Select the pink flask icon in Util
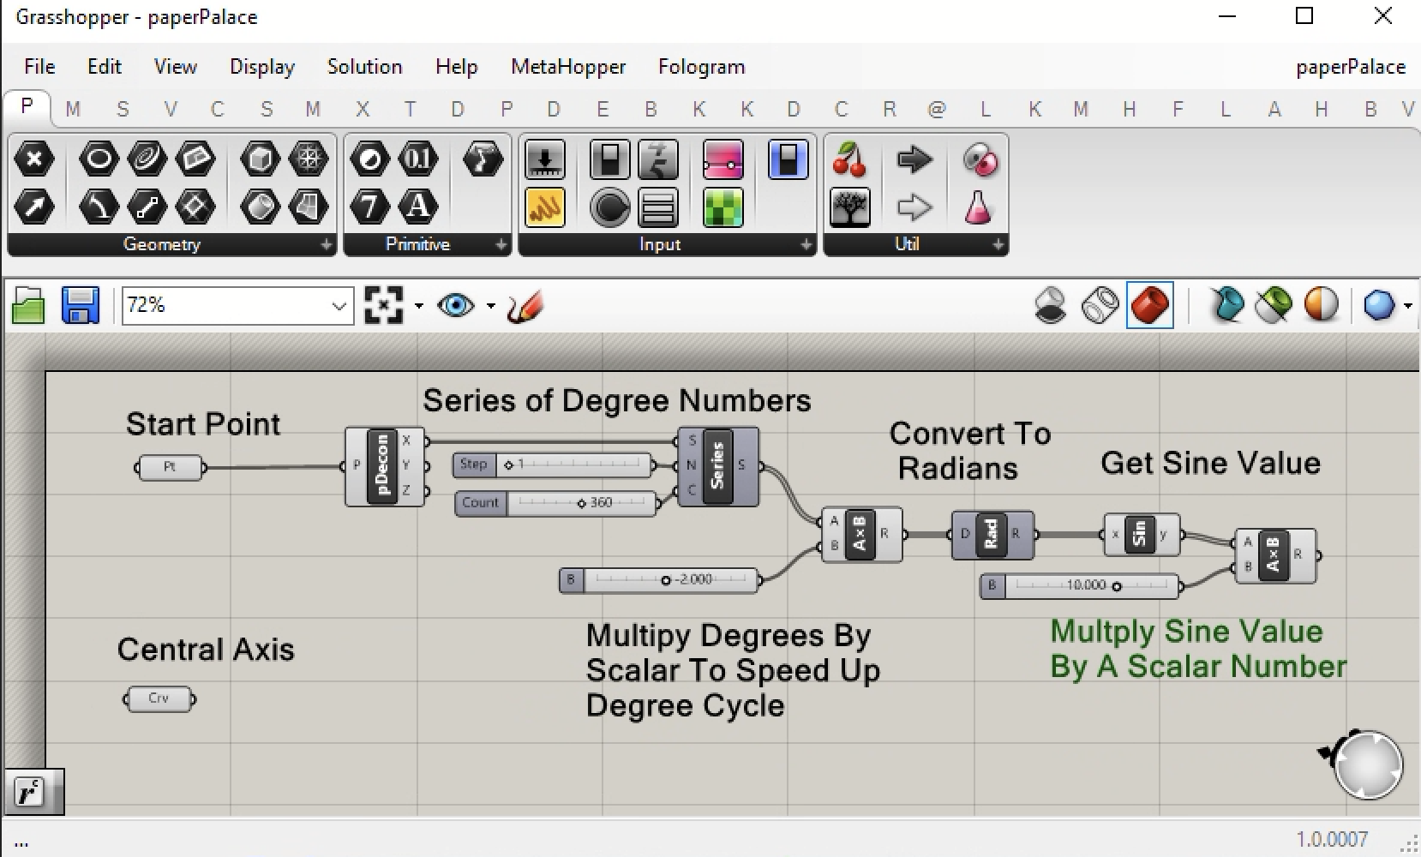Screen dimensions: 1421x857 pyautogui.click(x=979, y=207)
